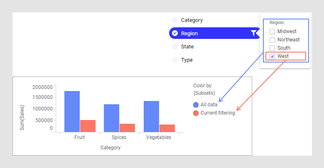Click the circle icon beside Type

coord(175,60)
